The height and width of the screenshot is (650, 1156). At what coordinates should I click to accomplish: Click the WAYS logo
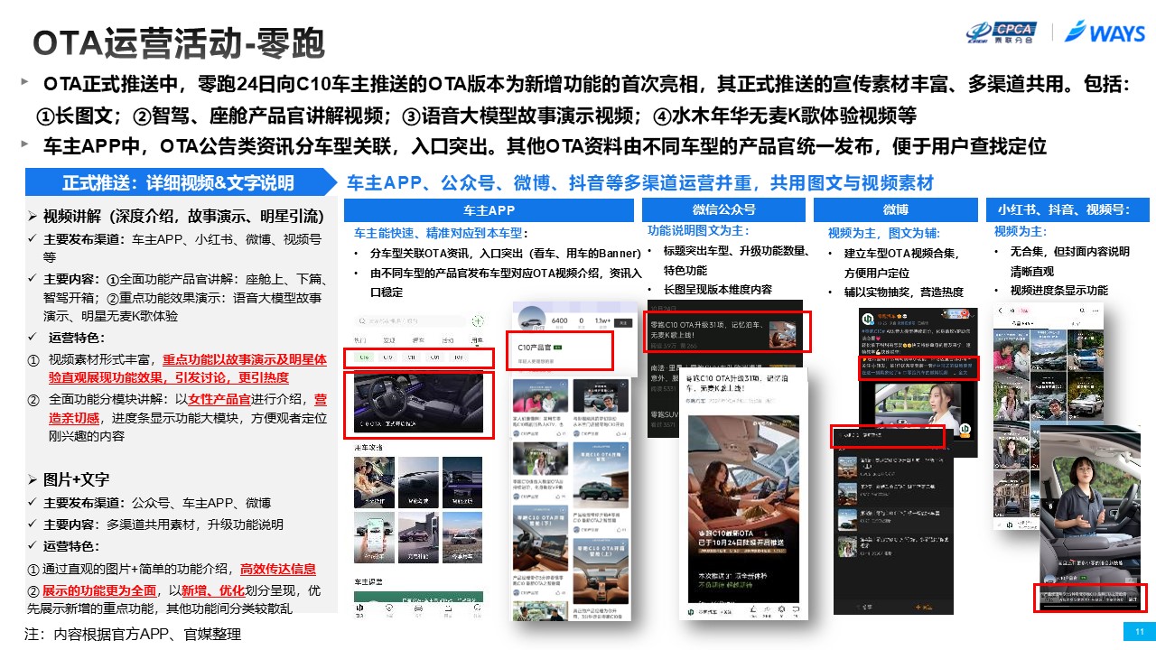(x=1105, y=32)
